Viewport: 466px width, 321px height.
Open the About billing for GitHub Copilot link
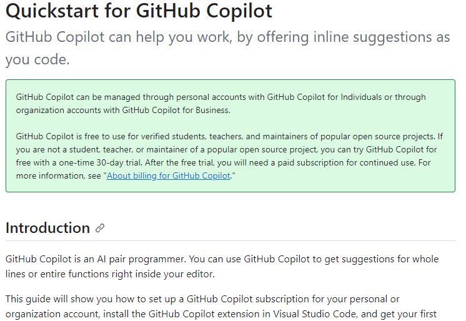point(168,175)
